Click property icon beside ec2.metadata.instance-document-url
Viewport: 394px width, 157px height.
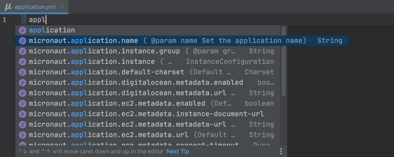pos(23,114)
